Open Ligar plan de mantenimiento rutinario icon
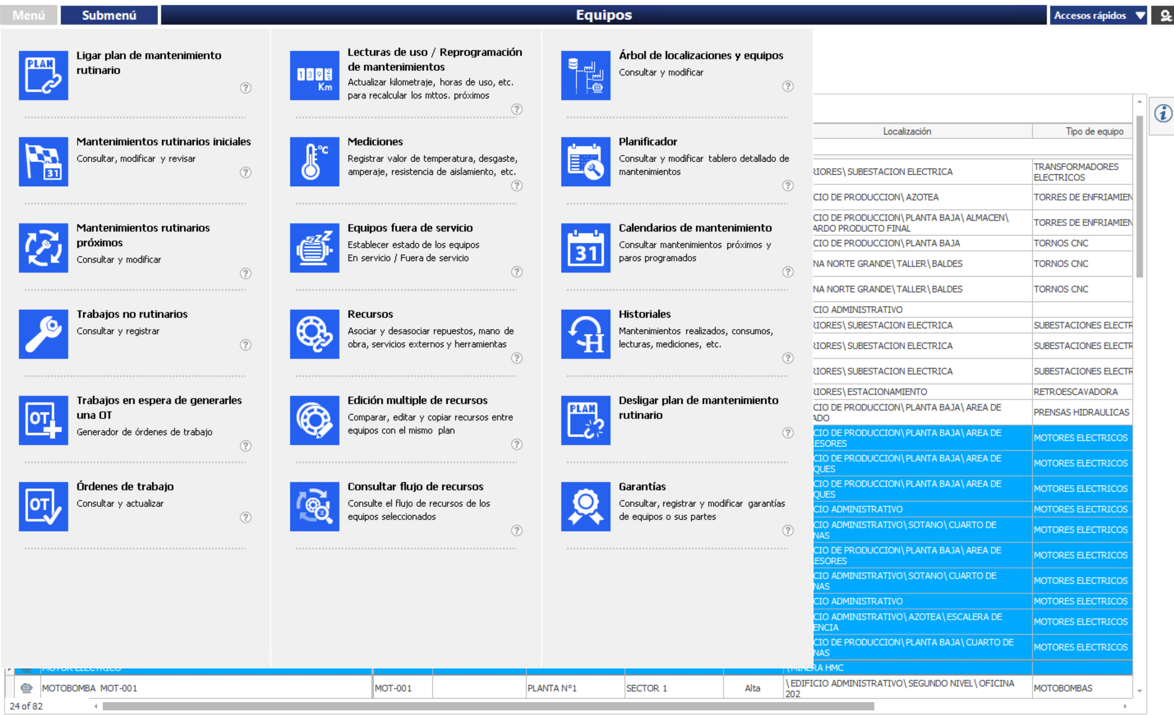 coord(43,76)
